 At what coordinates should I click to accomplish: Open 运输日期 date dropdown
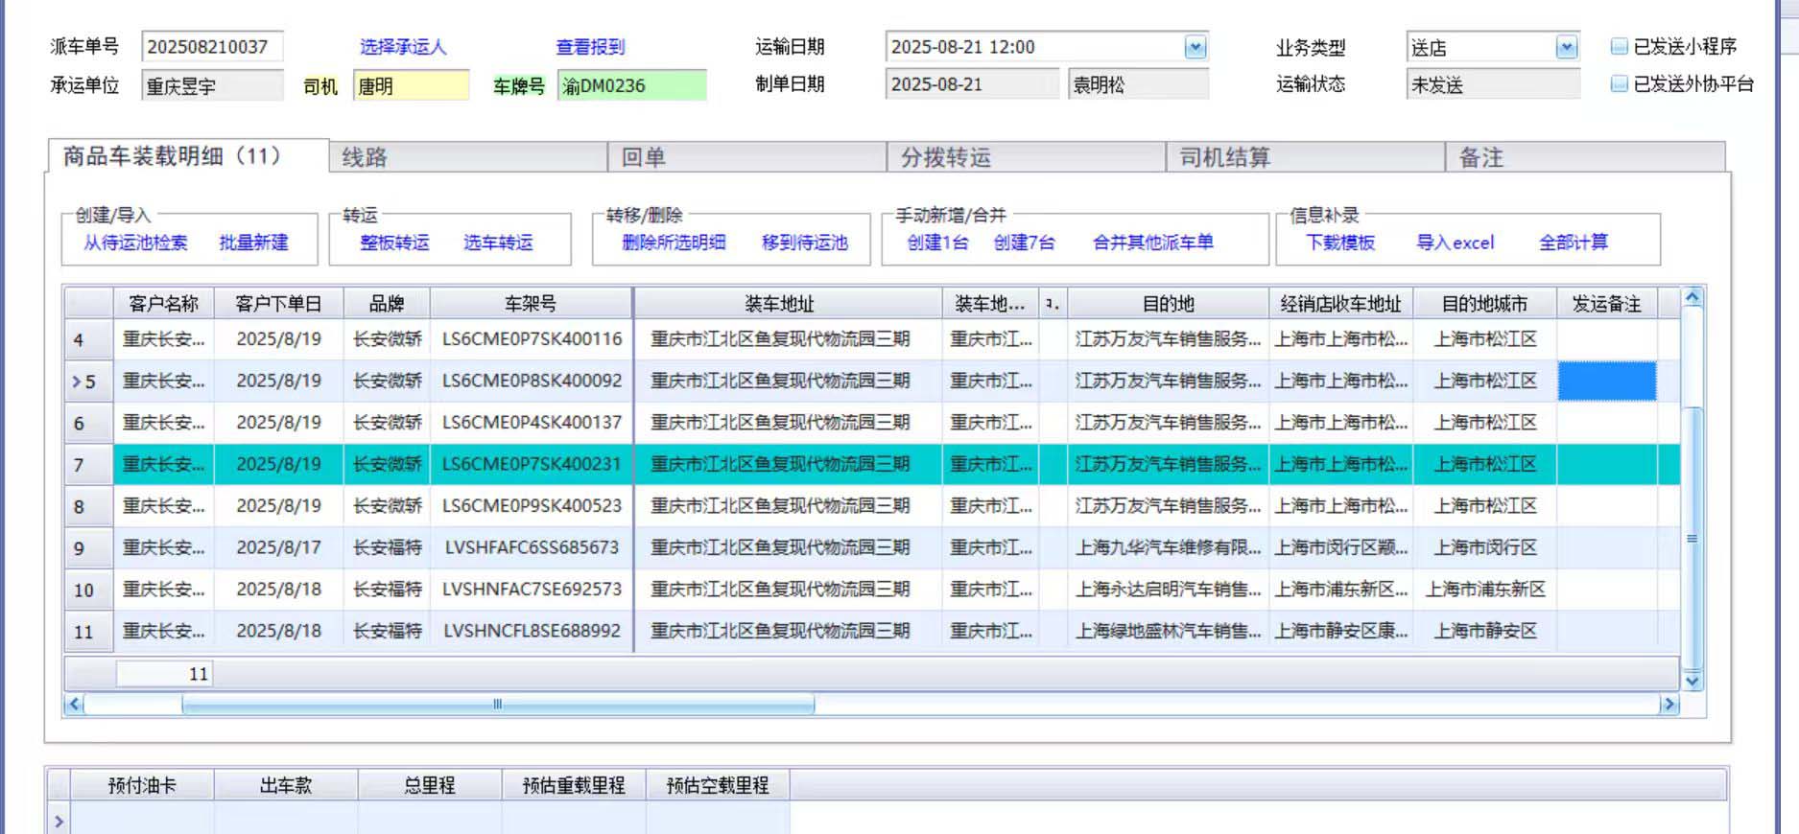click(x=1195, y=47)
